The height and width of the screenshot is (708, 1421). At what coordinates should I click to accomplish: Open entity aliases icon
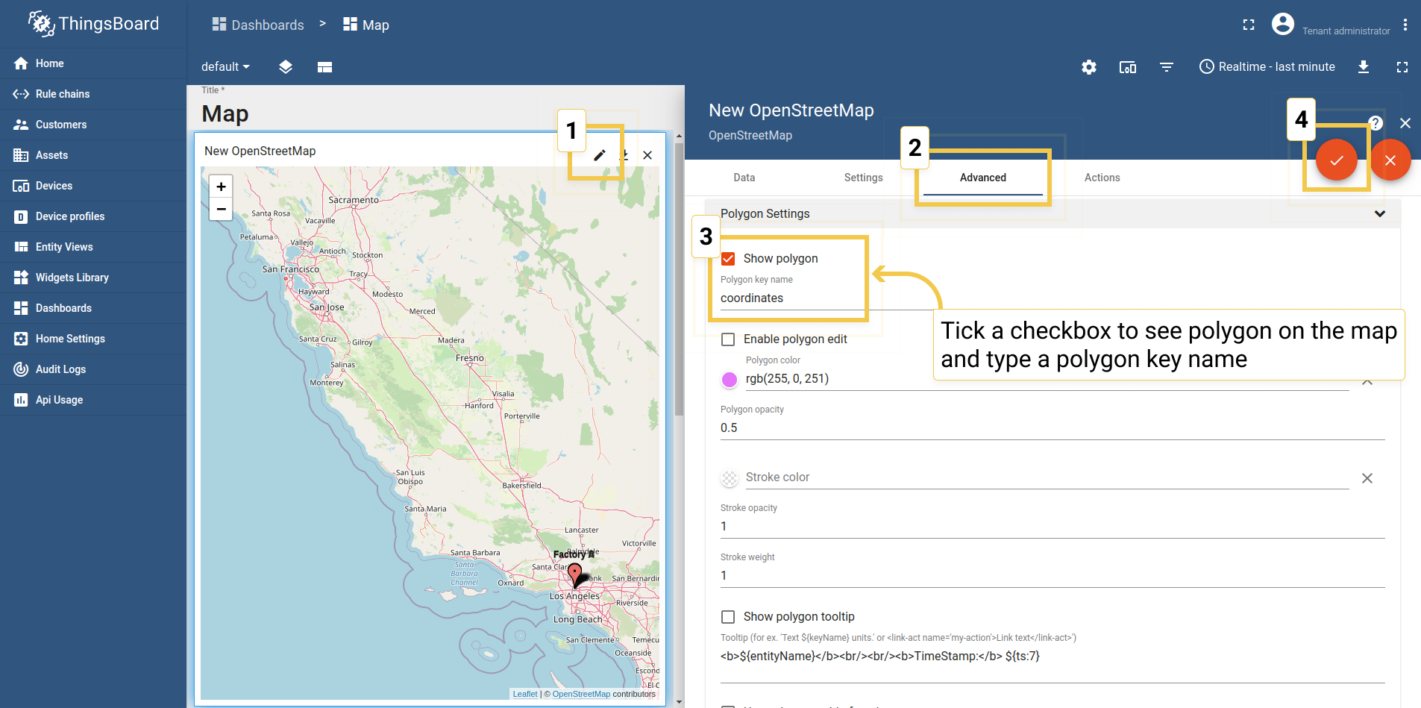[1128, 67]
